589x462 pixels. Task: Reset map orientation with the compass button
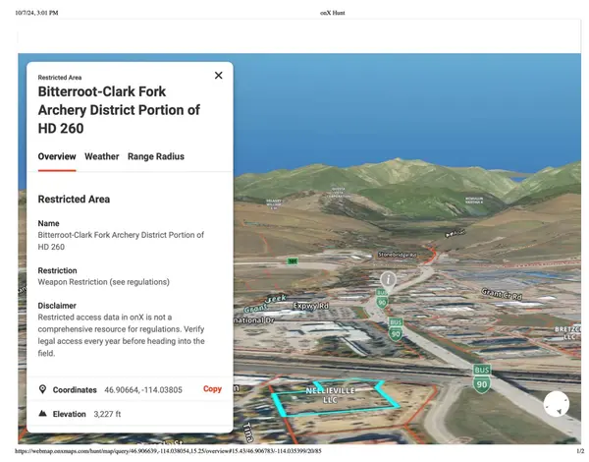557,404
